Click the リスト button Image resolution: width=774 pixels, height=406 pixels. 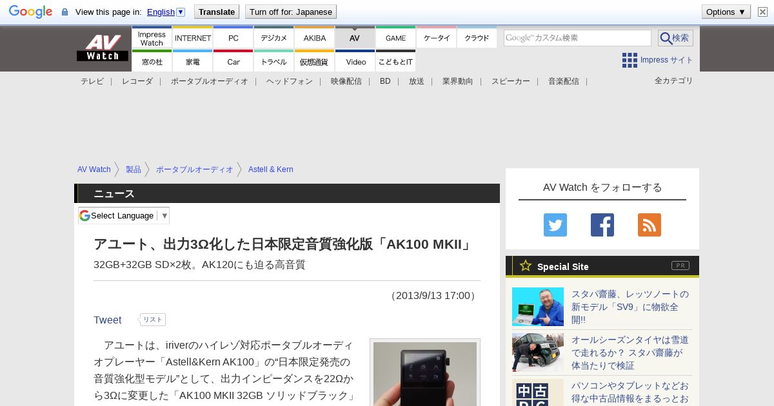pos(153,320)
